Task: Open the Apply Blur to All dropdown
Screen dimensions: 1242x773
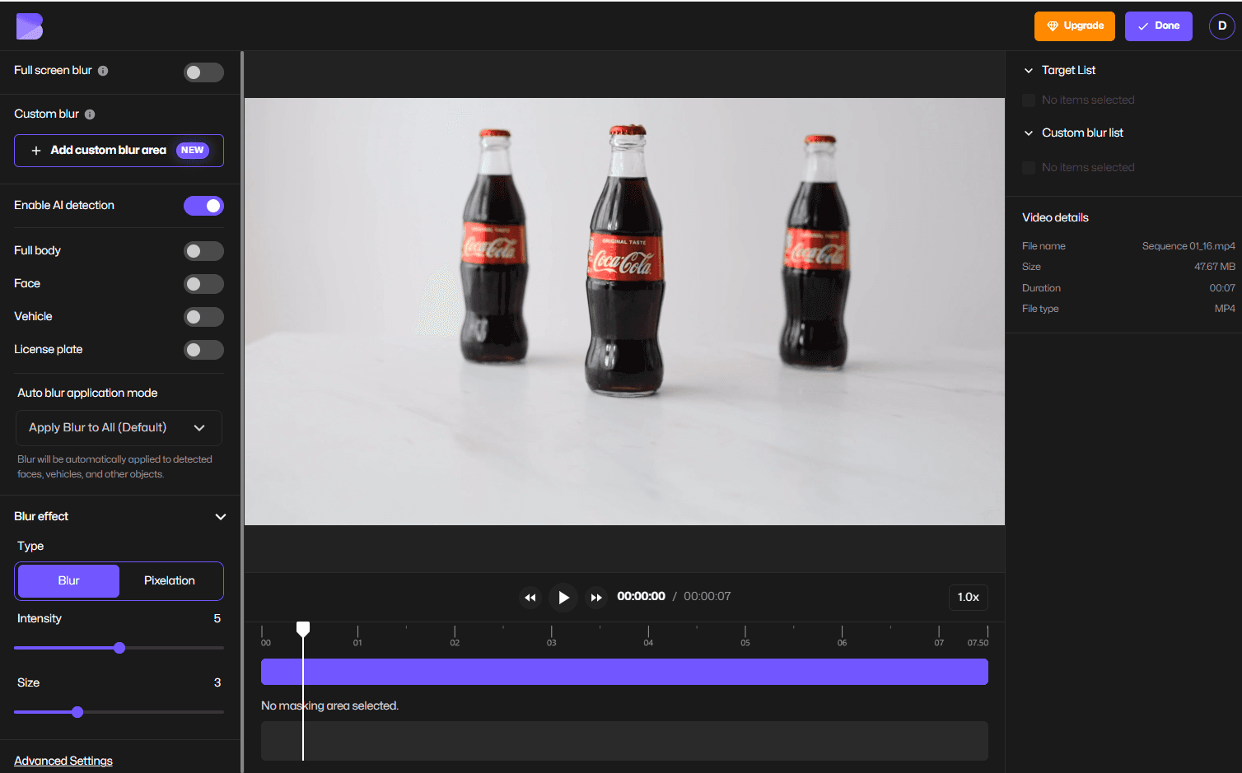Action: pyautogui.click(x=119, y=427)
